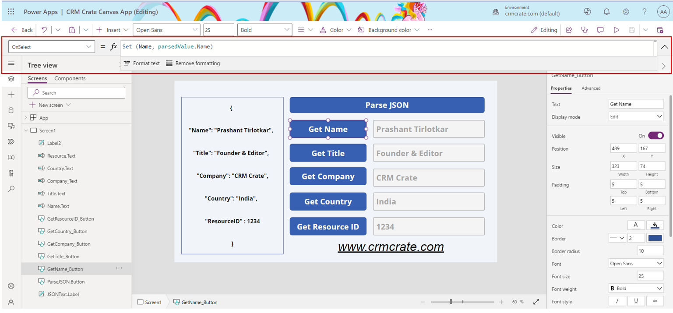The width and height of the screenshot is (673, 313).
Task: Choose the border color swatch
Action: 655,238
